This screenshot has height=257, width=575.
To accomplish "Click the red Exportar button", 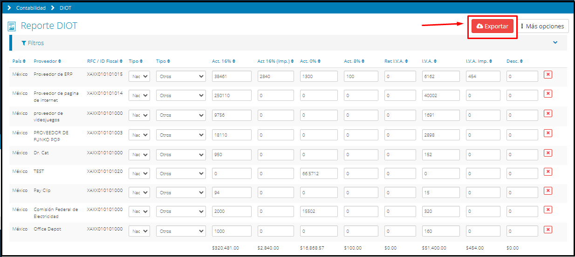I will pyautogui.click(x=493, y=26).
